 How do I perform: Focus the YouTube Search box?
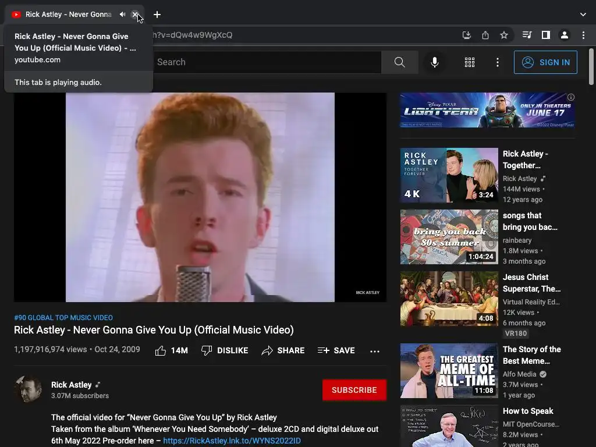(x=266, y=62)
